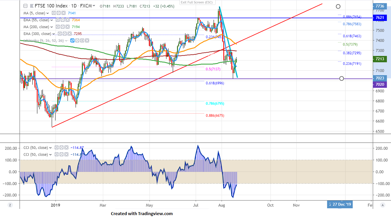The width and height of the screenshot is (391, 220).
Task: Hide the MA (5, close) line
Action: [x=54, y=13]
